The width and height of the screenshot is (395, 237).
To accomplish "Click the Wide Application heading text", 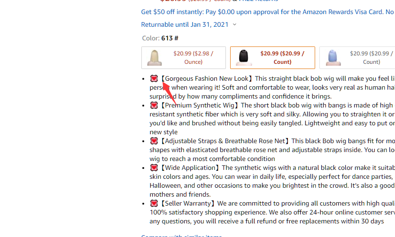I will click(x=190, y=168).
